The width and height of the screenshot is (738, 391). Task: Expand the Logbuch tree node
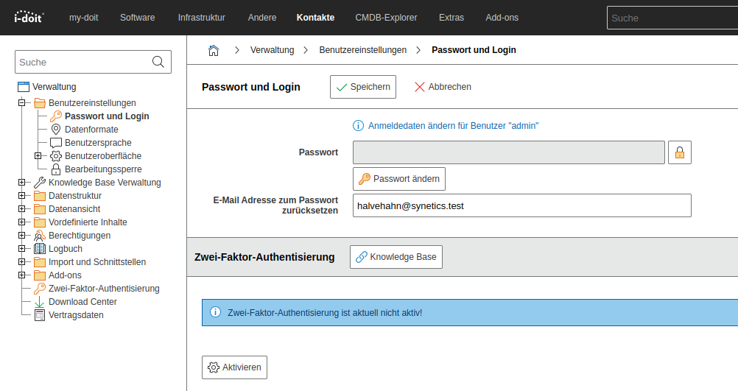click(x=22, y=249)
